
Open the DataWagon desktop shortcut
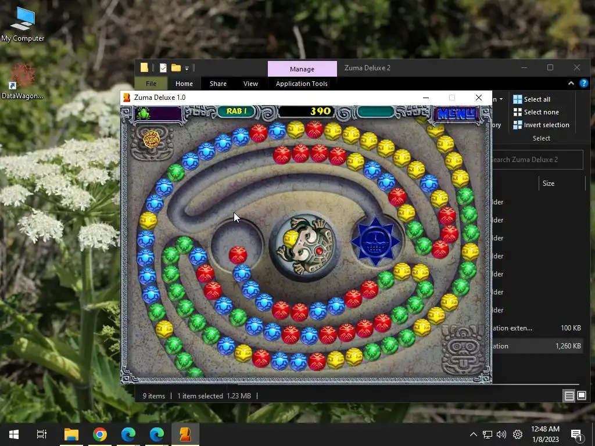click(23, 82)
